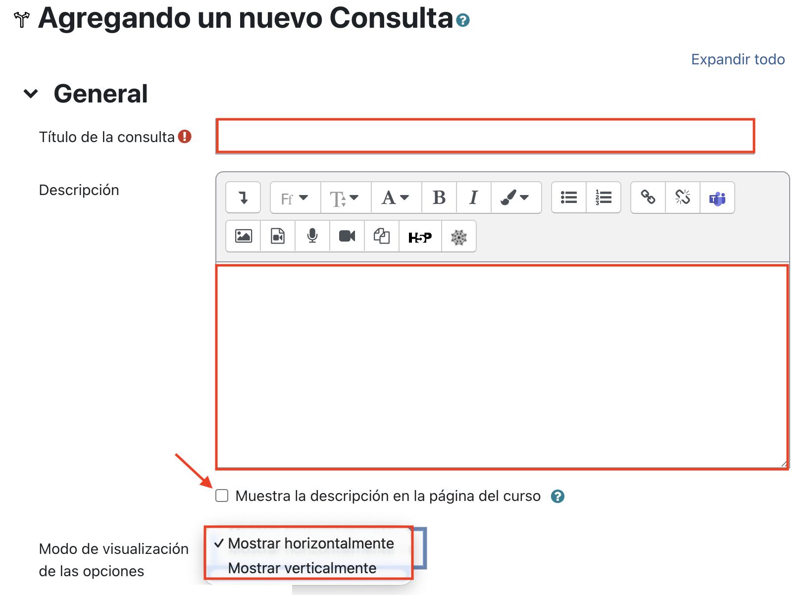Click the Título de la consulta field
Screen dimensions: 807x595
tap(485, 136)
